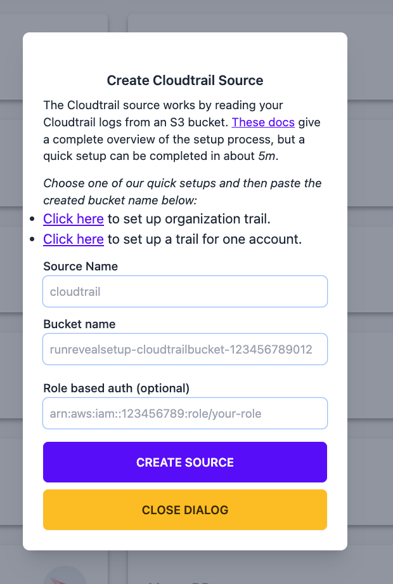Focus the Role based auth input field
The width and height of the screenshot is (393, 584).
tap(185, 413)
